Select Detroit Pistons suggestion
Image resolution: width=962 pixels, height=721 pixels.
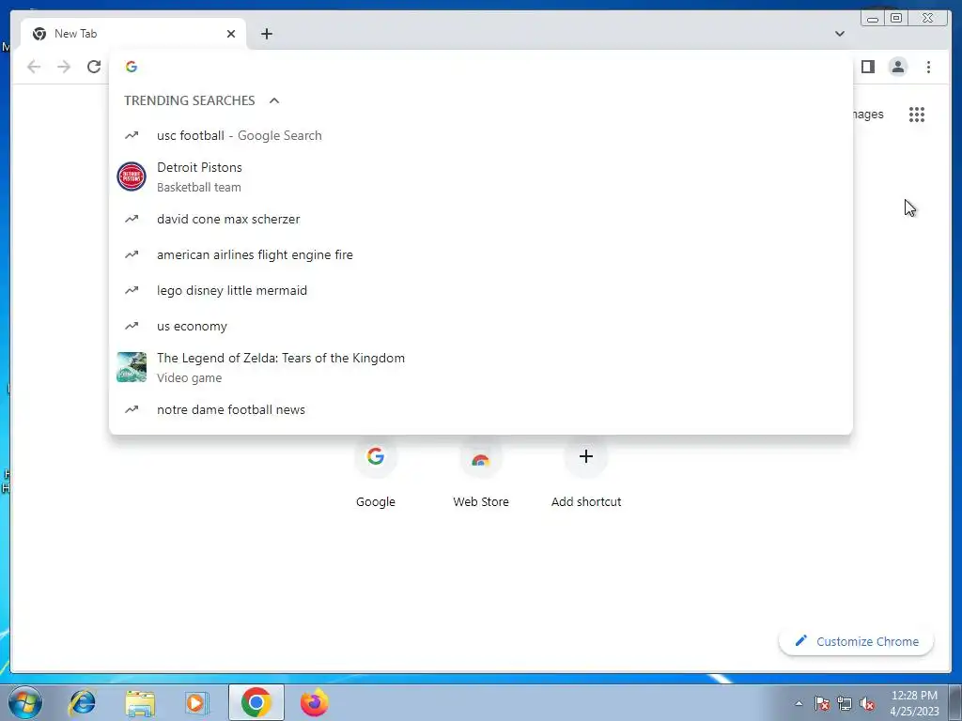click(480, 176)
